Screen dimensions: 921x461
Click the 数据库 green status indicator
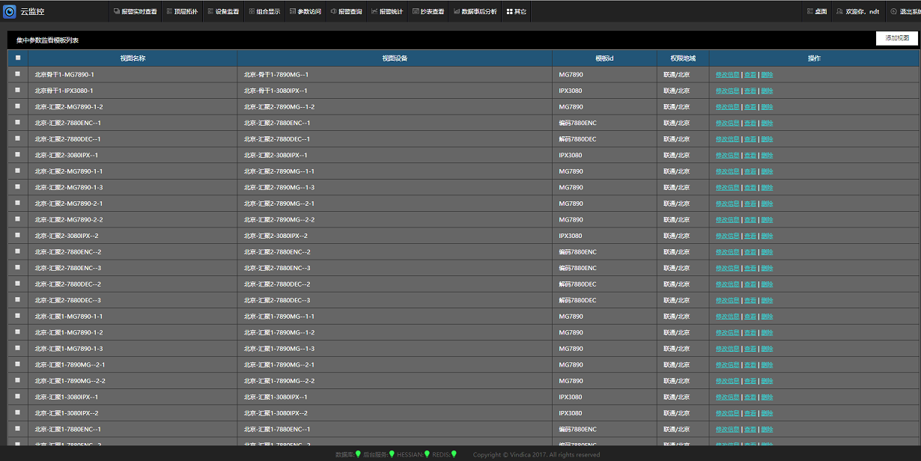pyautogui.click(x=358, y=454)
